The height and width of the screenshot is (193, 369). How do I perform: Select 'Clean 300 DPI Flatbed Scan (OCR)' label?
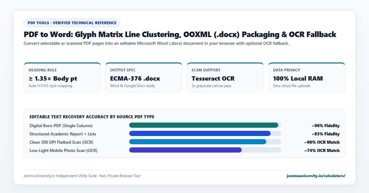(x=61, y=142)
